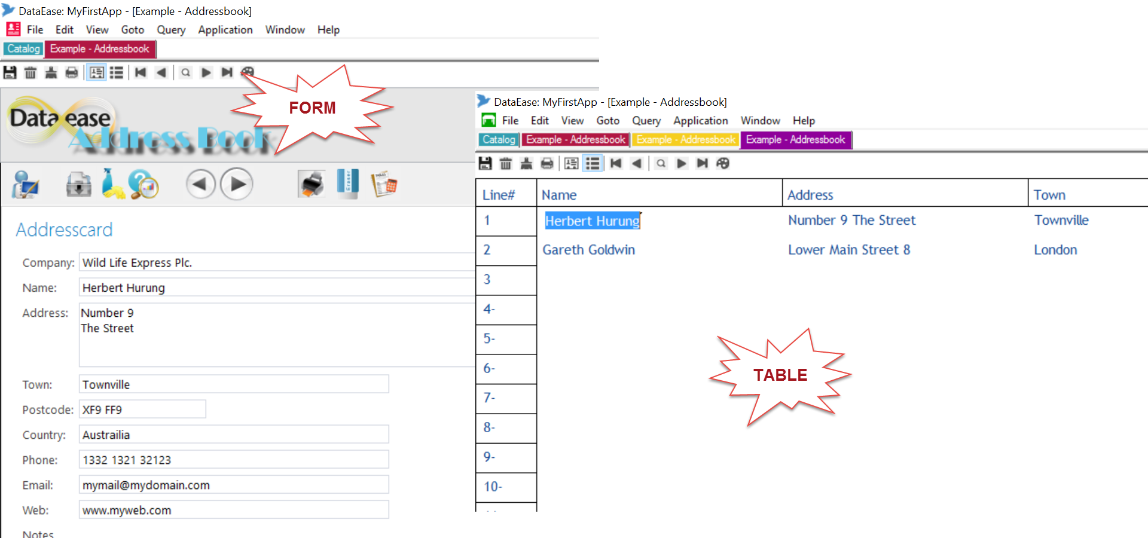Click the Country field showing Austrailia
This screenshot has width=1148, height=538.
[234, 435]
